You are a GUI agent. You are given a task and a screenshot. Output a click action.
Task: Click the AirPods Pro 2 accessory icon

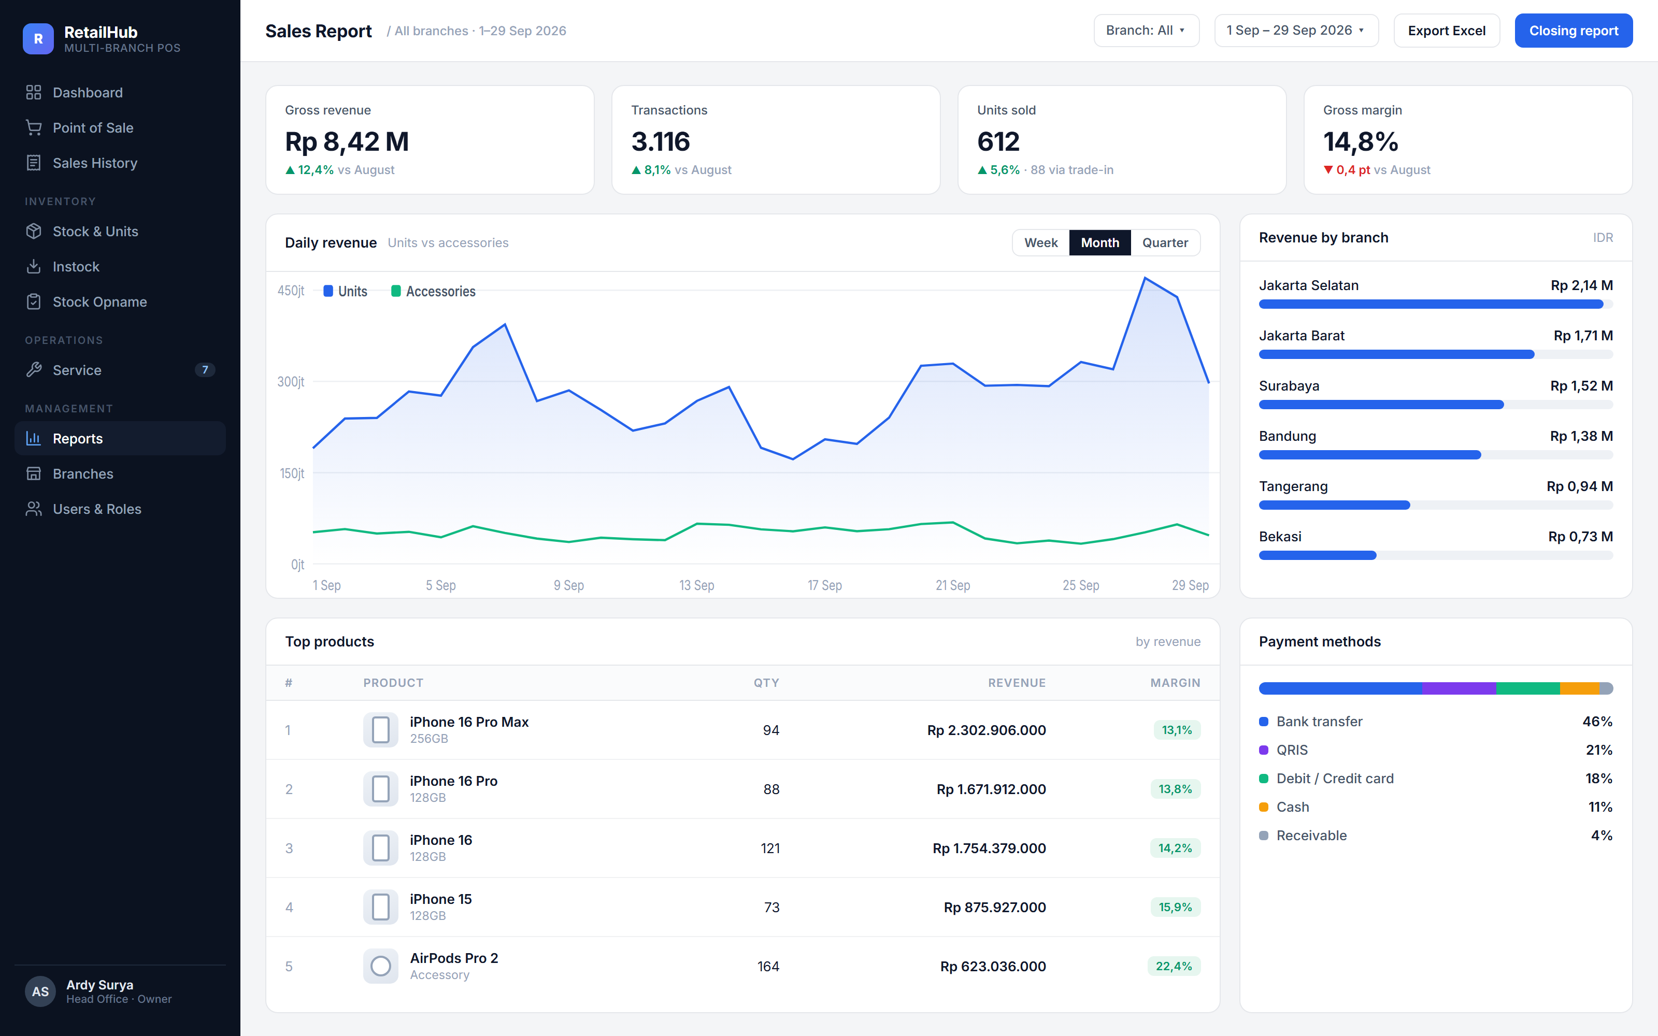[381, 966]
